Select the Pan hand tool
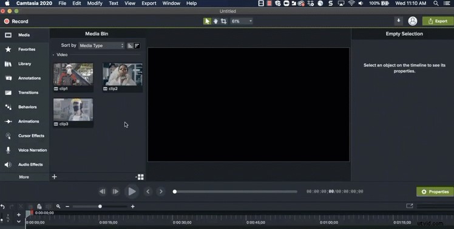 pos(215,21)
